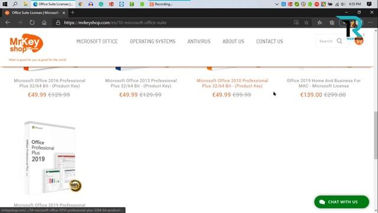Switch to the Edge taskbar window button
The image size is (378, 213).
[x=53, y=4]
